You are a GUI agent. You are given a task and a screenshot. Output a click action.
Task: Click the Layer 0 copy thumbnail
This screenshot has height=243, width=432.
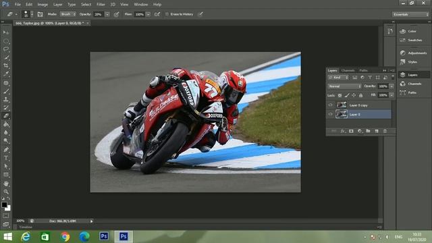pyautogui.click(x=342, y=105)
